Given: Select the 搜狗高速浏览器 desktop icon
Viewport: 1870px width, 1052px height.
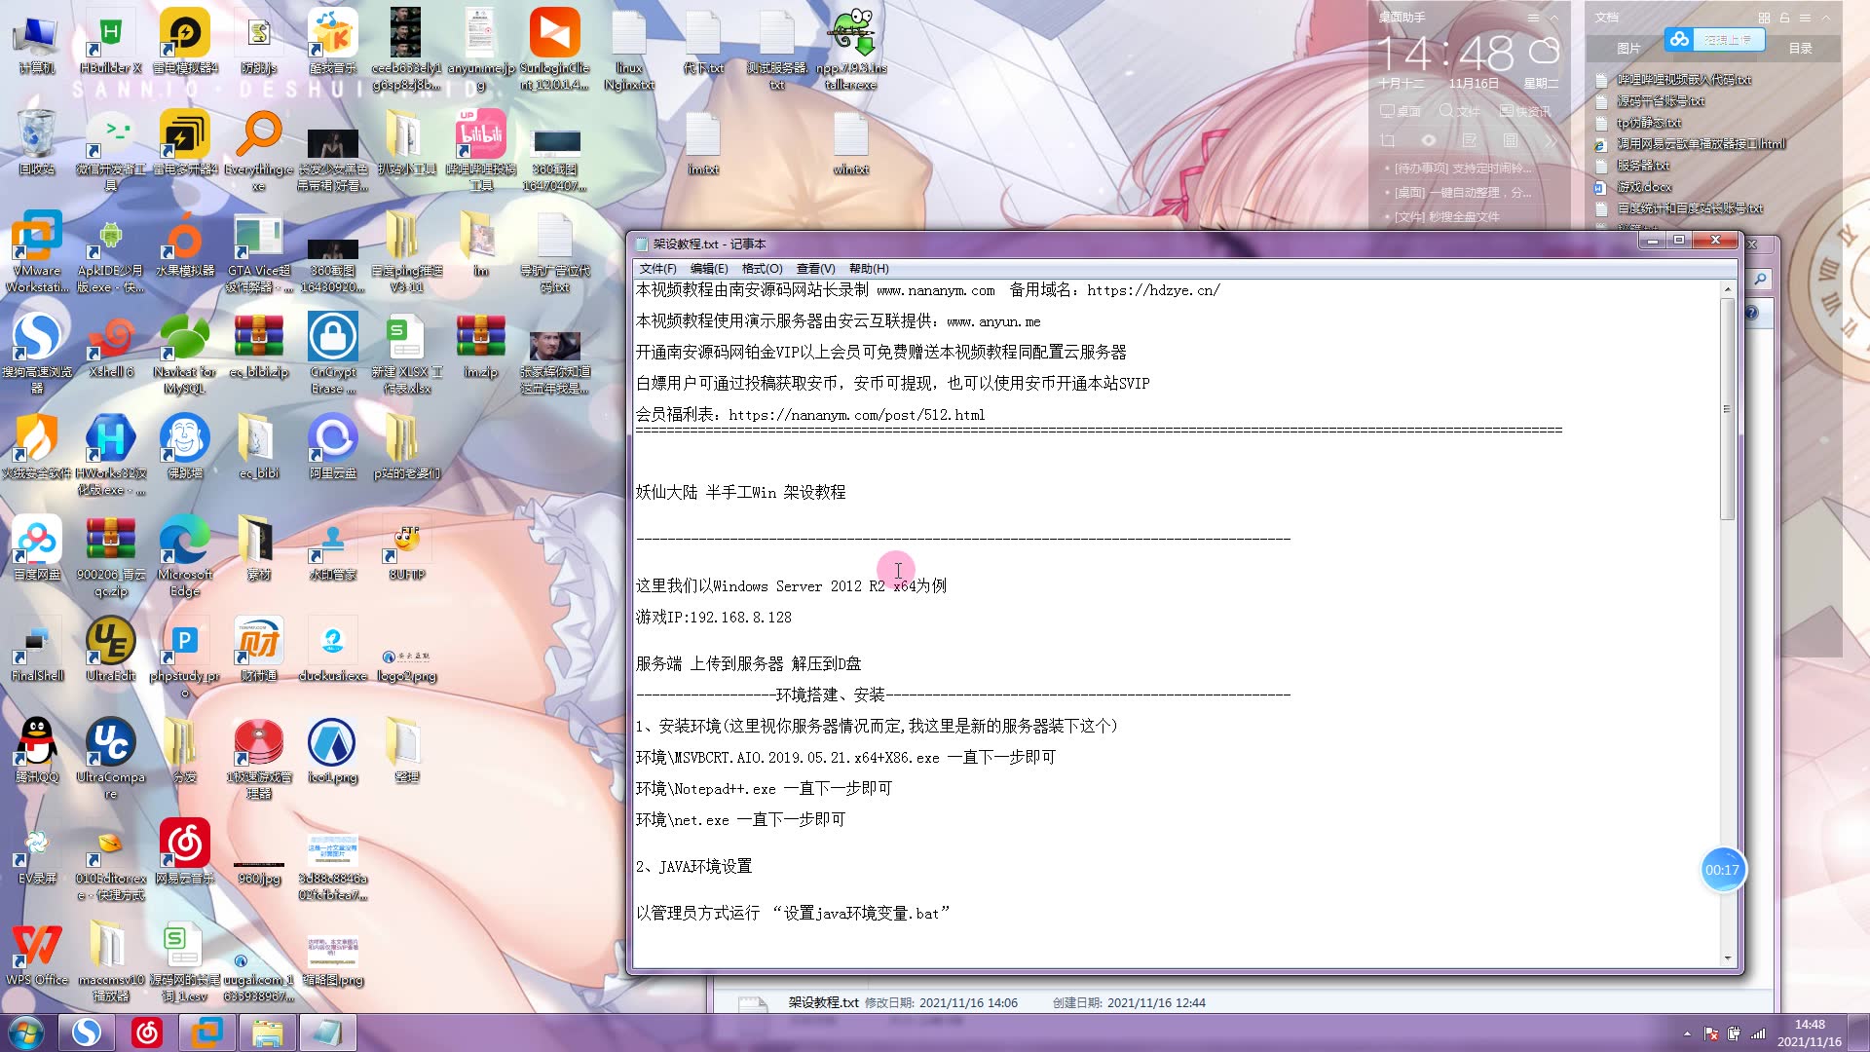Looking at the screenshot, I should coord(37,354).
